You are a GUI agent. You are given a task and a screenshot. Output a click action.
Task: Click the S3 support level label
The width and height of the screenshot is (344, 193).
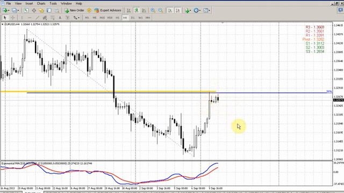click(315, 51)
